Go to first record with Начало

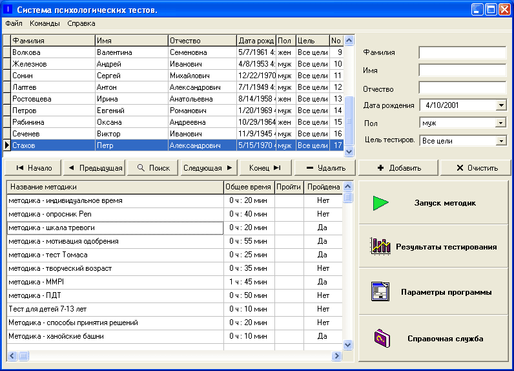34,168
